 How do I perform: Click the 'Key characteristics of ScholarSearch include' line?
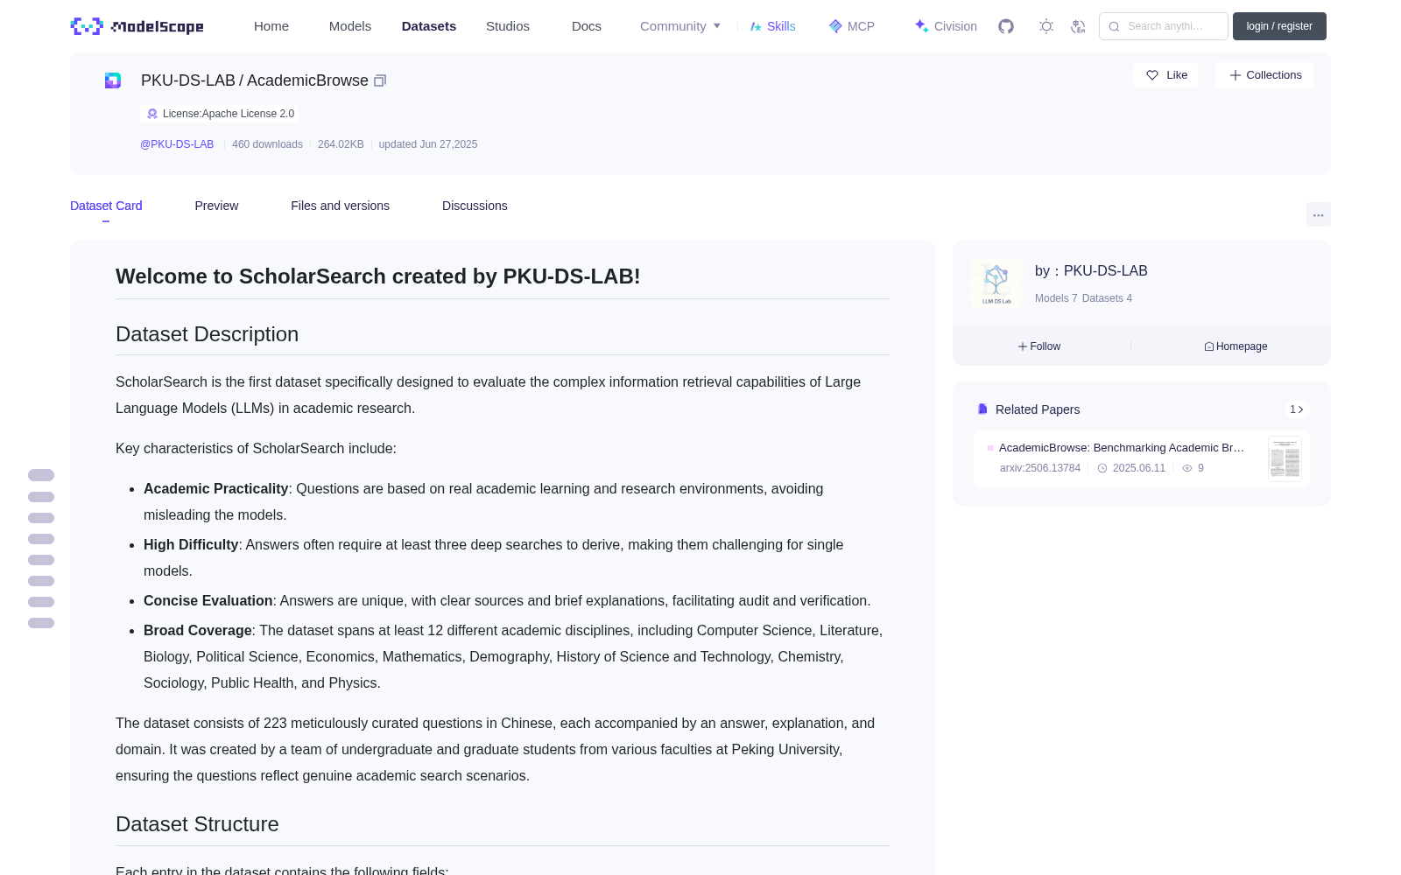click(256, 449)
